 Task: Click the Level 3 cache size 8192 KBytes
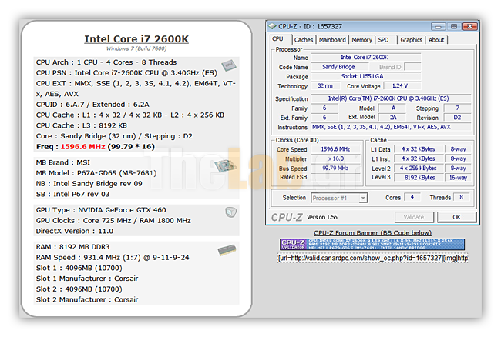pos(419,178)
